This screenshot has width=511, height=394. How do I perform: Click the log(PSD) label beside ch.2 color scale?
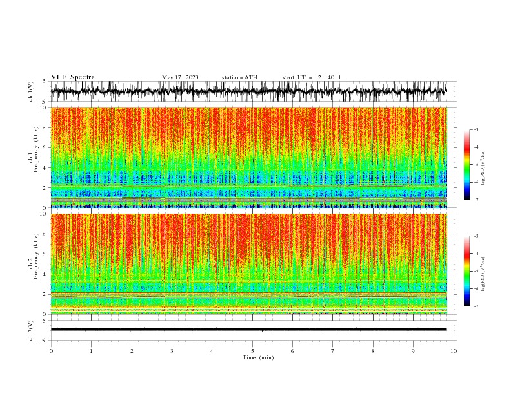(483, 274)
